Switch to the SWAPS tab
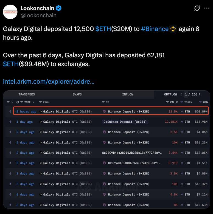 (x=77, y=94)
